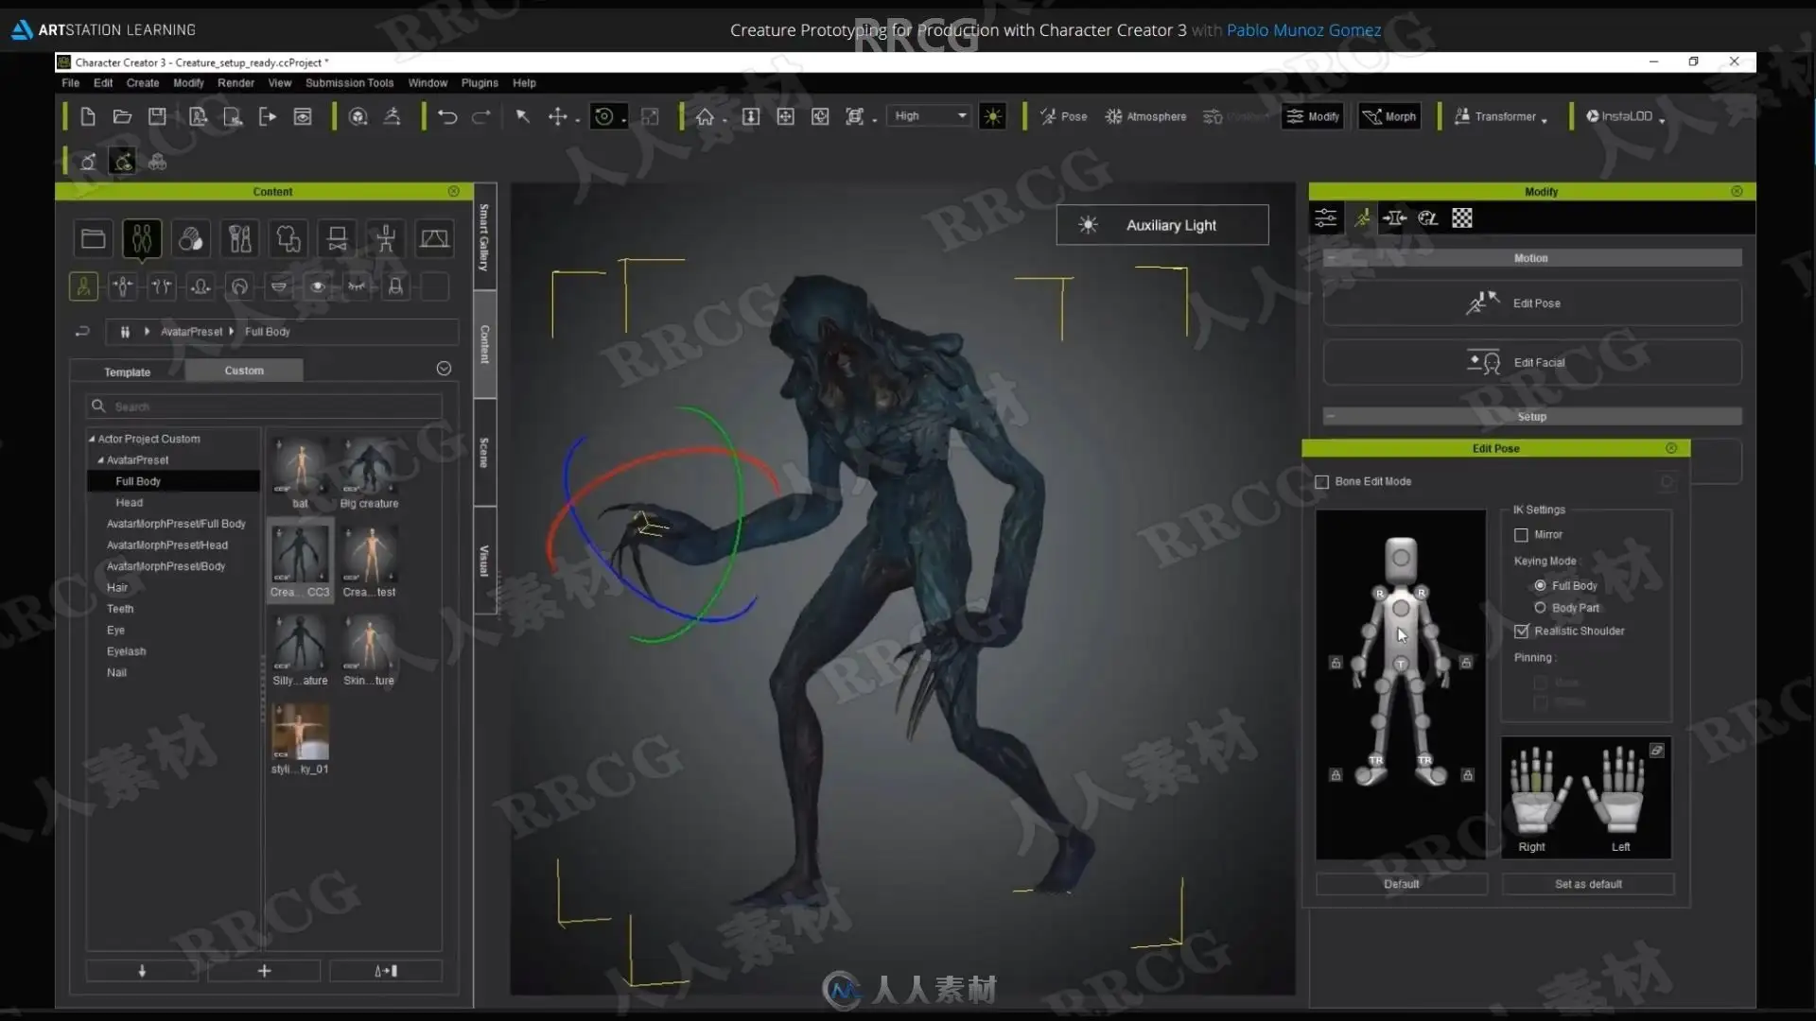Click the Morph toolbar button
This screenshot has width=1816, height=1021.
point(1389,116)
